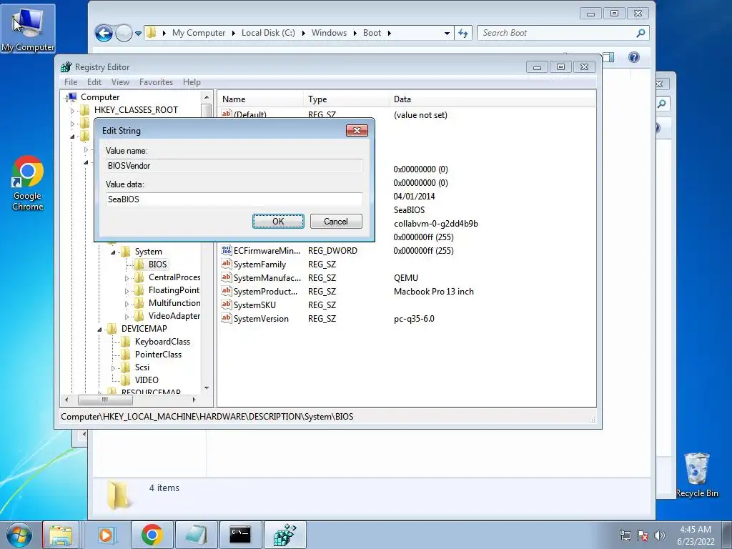Click the Explorer Back arrow button
Viewport: 732px width, 549px height.
click(104, 33)
